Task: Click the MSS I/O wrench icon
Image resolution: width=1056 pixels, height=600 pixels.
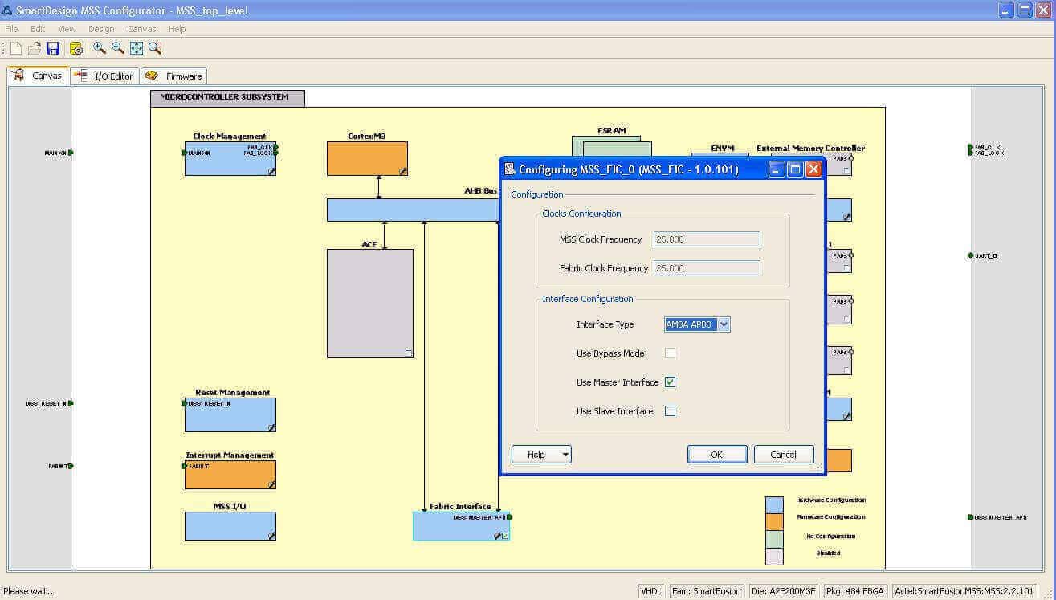Action: [x=271, y=536]
